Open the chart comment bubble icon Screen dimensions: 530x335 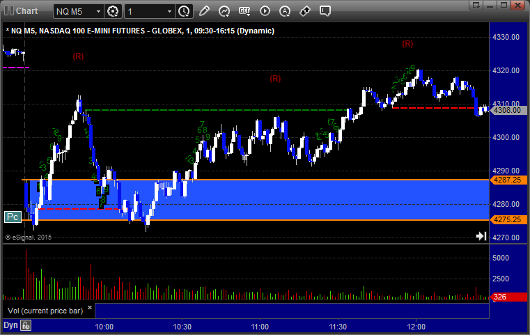(325, 11)
